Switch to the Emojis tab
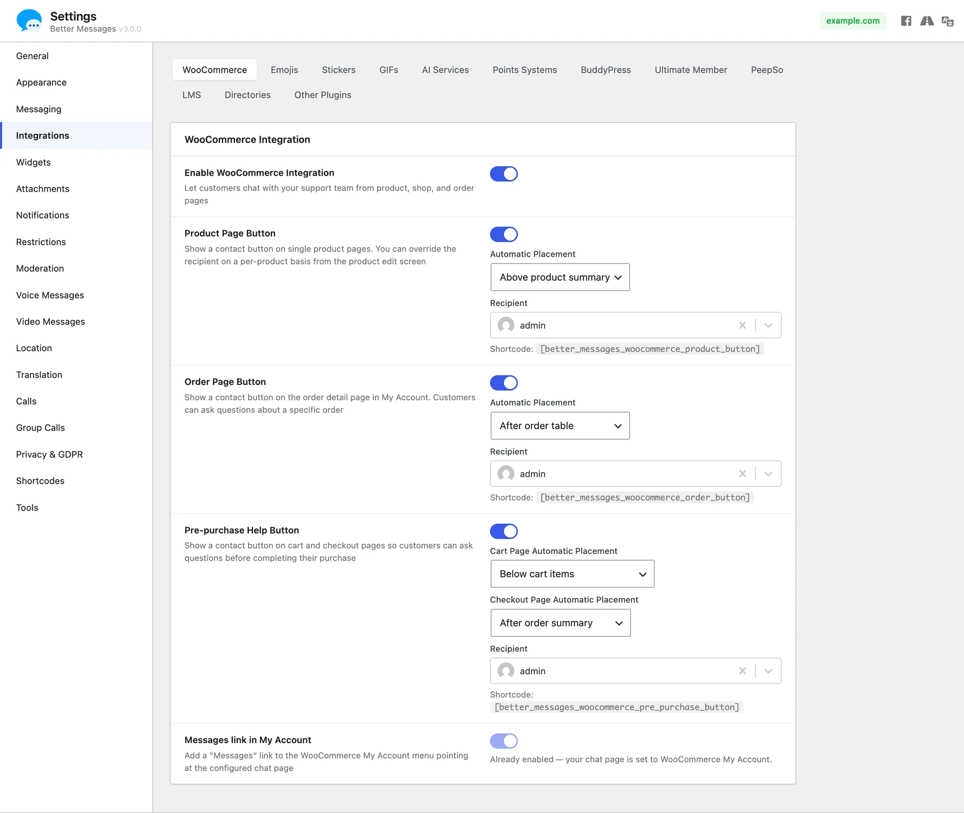Image resolution: width=964 pixels, height=813 pixels. tap(284, 70)
